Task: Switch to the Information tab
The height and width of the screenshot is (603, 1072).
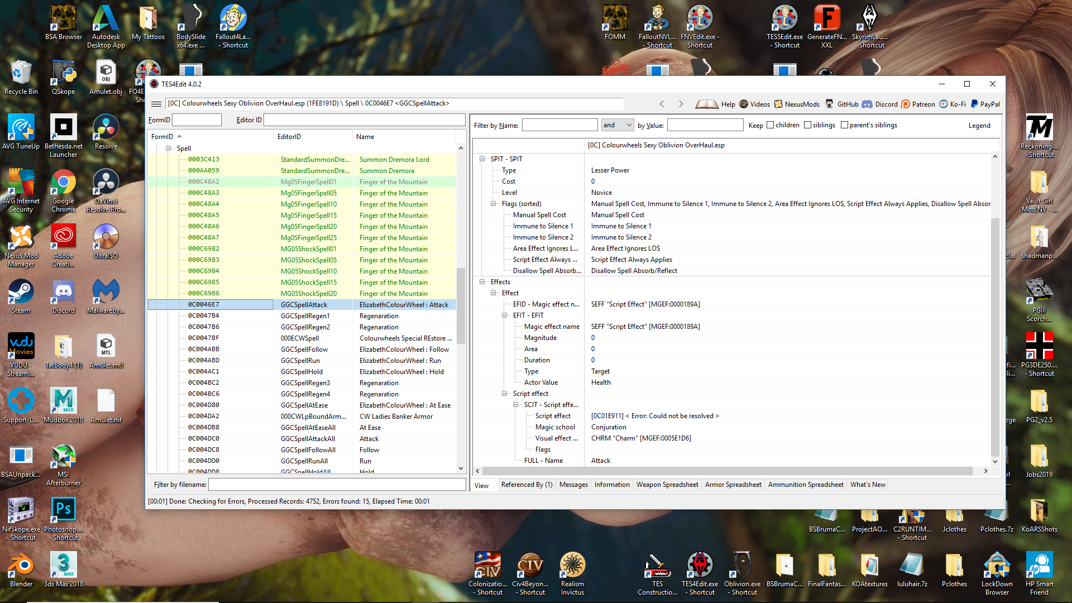Action: 612,485
